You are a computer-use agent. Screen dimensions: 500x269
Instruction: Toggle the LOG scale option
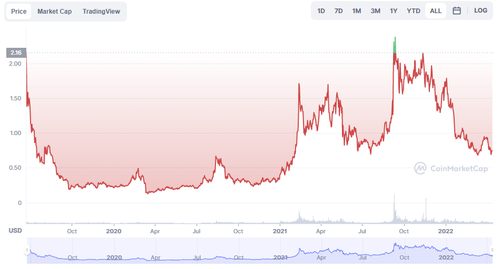click(481, 11)
